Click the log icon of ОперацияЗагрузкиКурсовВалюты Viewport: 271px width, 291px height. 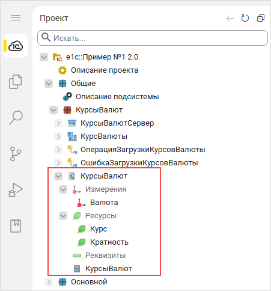tap(72, 150)
